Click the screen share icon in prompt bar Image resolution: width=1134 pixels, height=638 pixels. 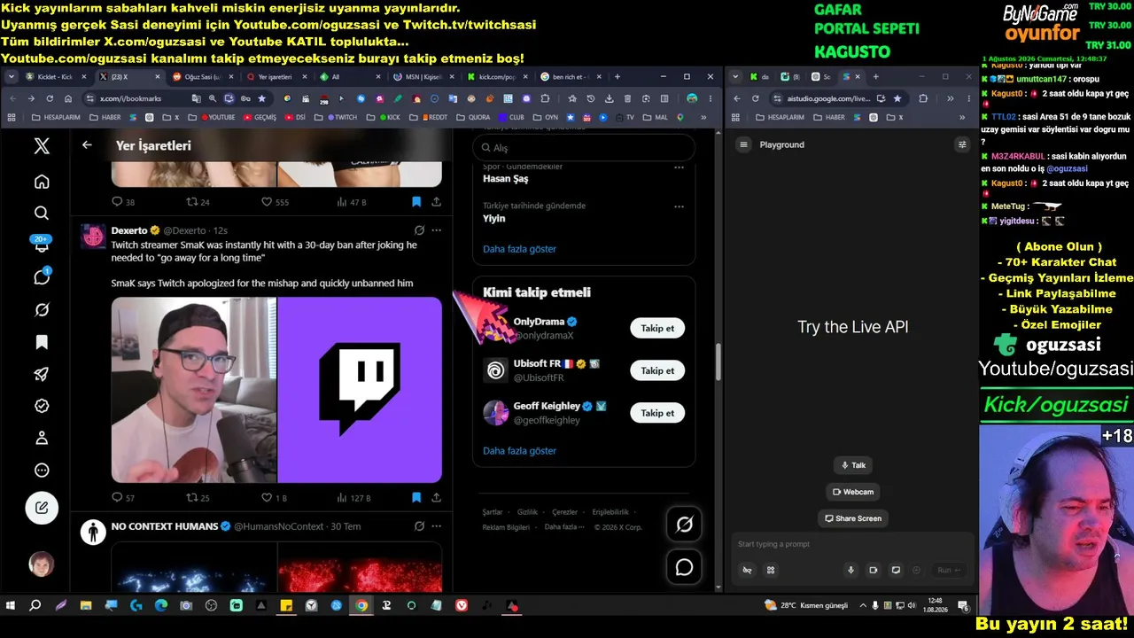(896, 570)
